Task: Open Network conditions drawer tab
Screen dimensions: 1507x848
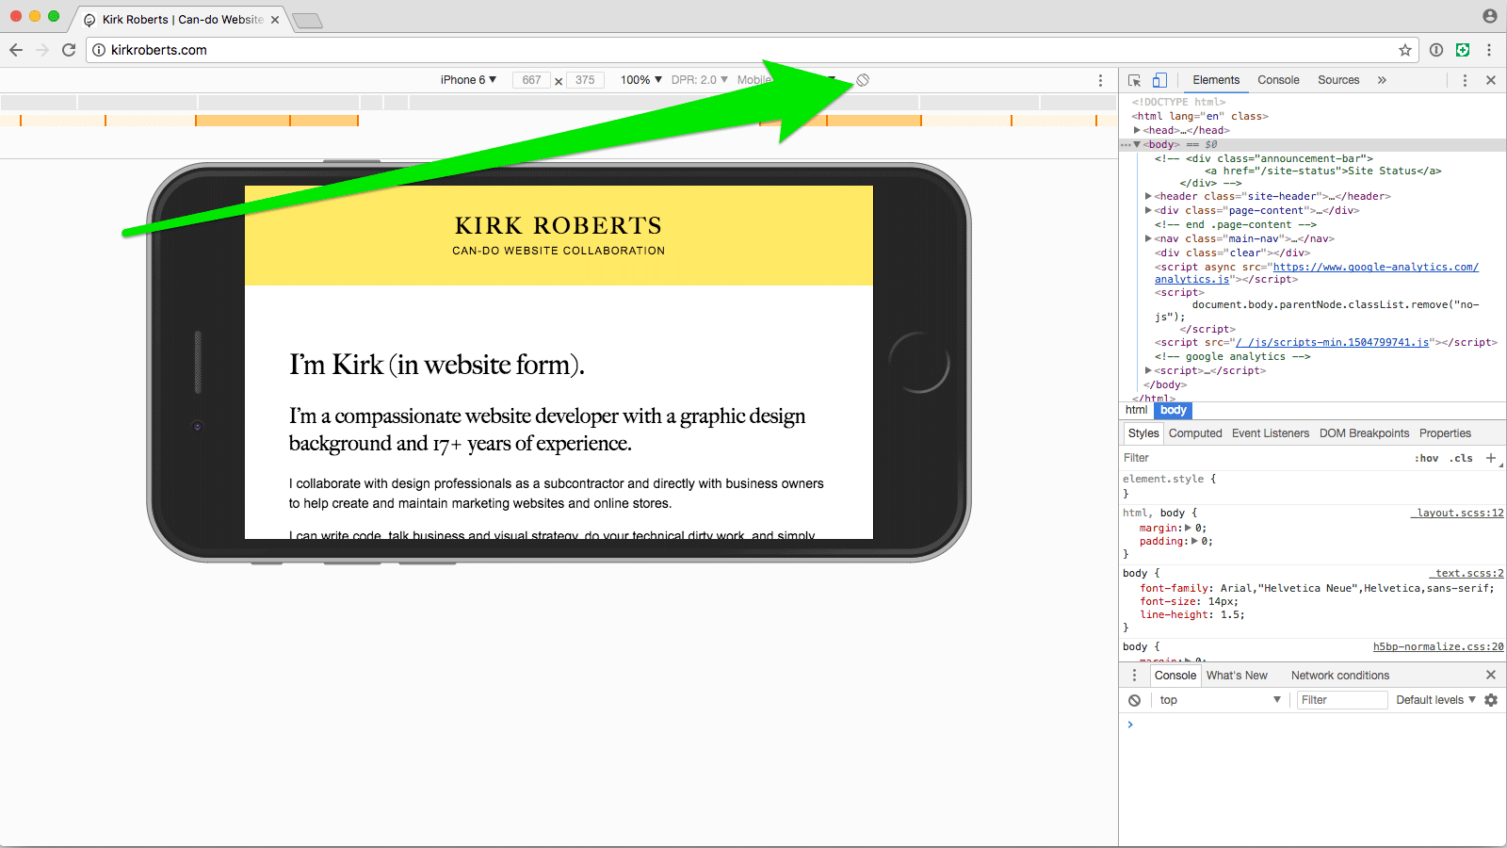Action: (1340, 676)
